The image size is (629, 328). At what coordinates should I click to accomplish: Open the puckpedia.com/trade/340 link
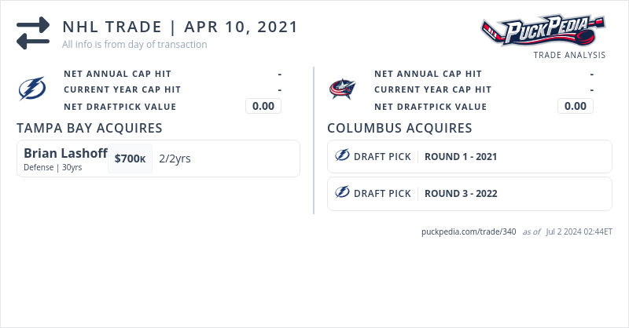469,231
